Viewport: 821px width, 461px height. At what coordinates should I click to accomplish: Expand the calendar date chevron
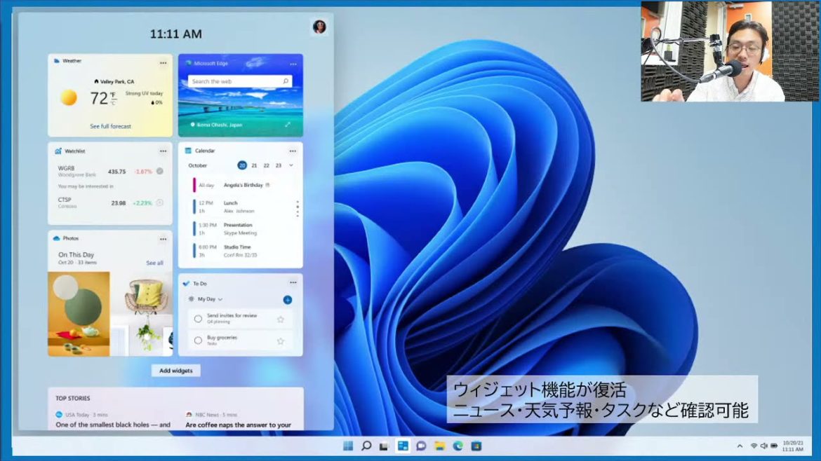click(x=291, y=165)
